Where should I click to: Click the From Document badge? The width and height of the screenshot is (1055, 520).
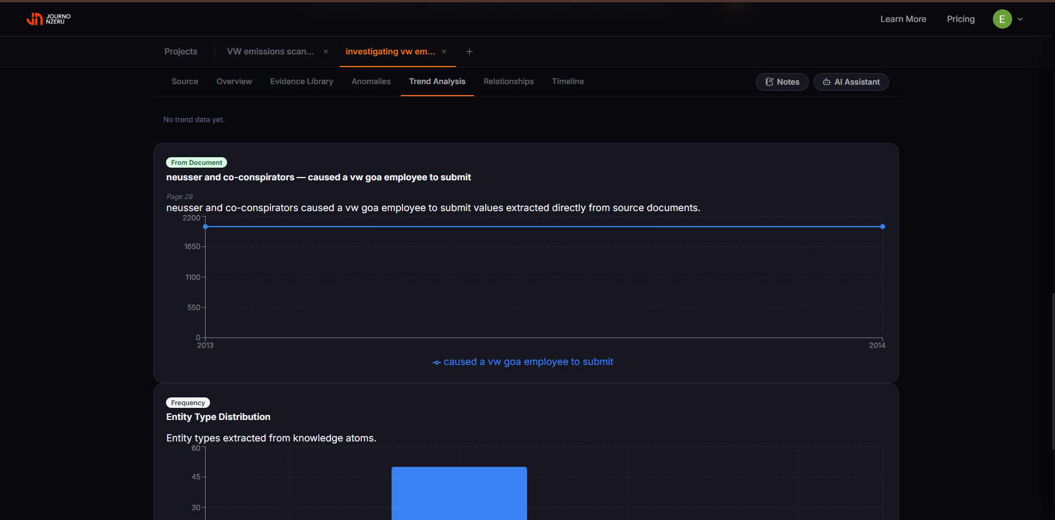pos(196,163)
